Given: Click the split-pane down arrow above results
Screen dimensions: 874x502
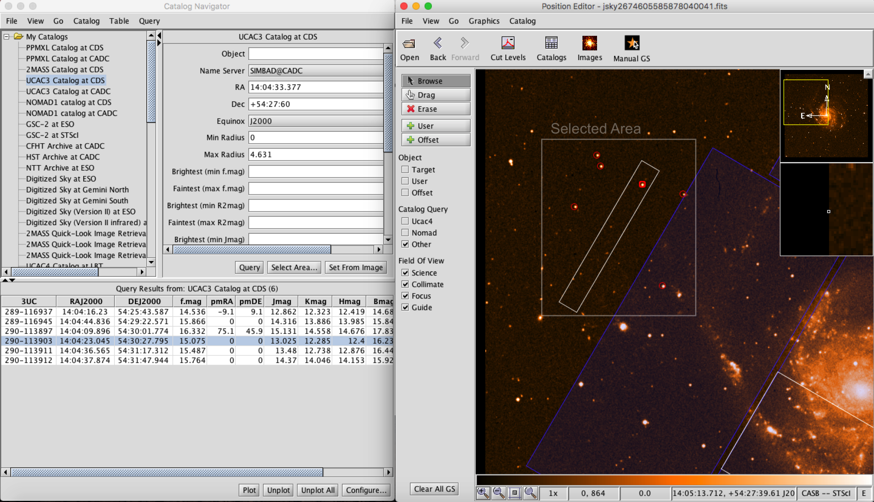Looking at the screenshot, I should point(12,280).
